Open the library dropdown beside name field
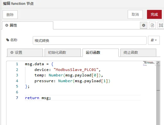 [154, 40]
